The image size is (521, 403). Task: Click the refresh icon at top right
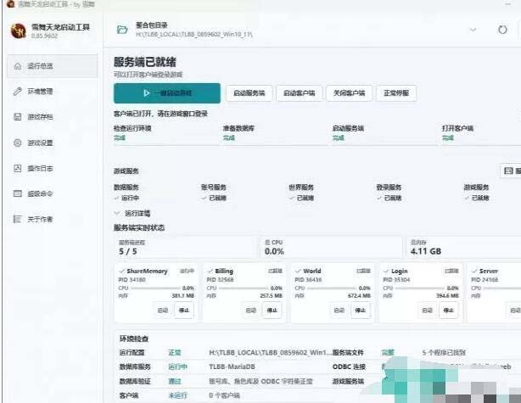point(502,30)
